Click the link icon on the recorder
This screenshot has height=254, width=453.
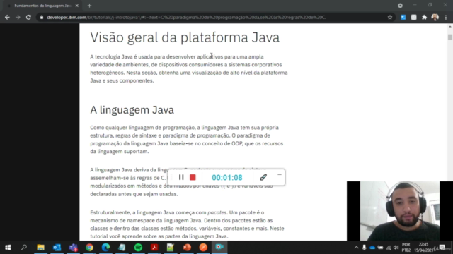[x=263, y=177]
